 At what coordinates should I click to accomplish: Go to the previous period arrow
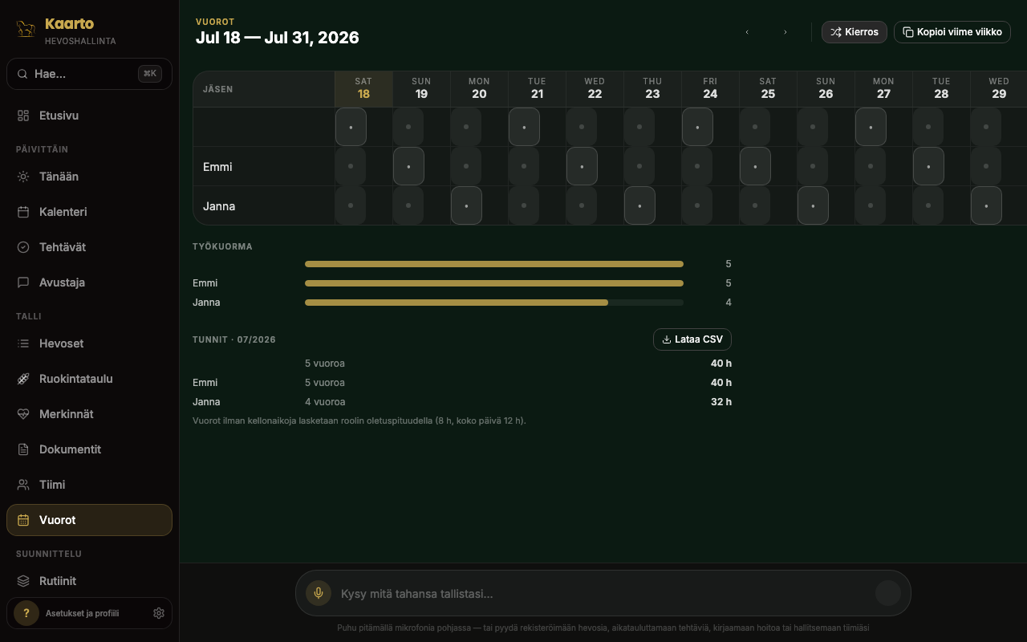pyautogui.click(x=747, y=32)
